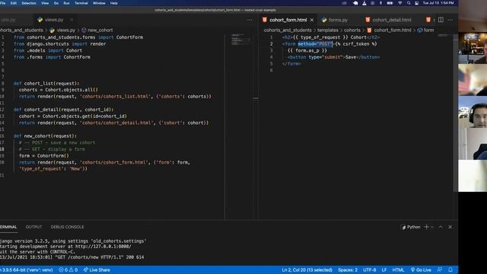Click cohorts_and_students breadcrumb in right editor

(x=288, y=30)
